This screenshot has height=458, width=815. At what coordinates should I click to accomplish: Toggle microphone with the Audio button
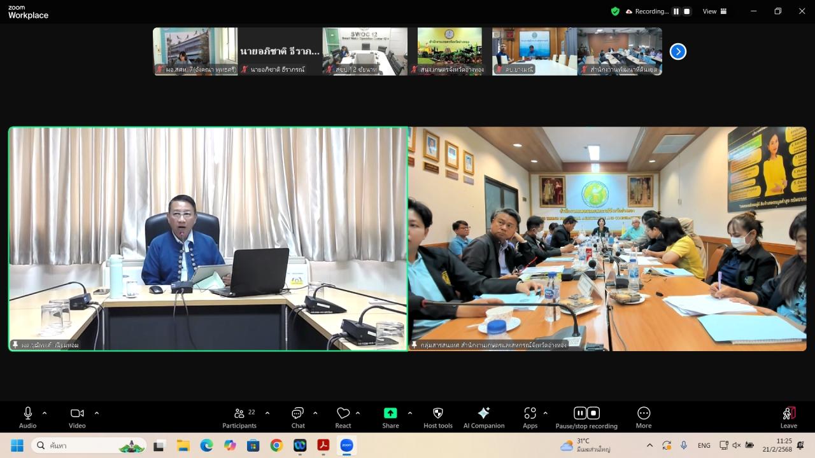tap(27, 417)
